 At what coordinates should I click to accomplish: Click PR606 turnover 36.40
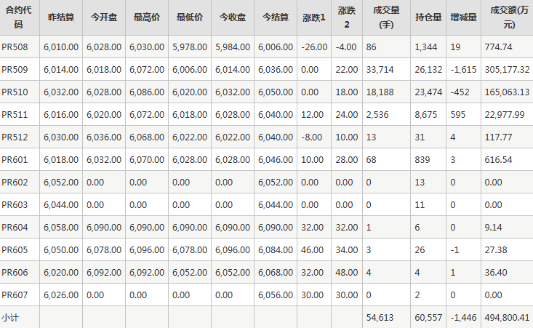pos(496,272)
